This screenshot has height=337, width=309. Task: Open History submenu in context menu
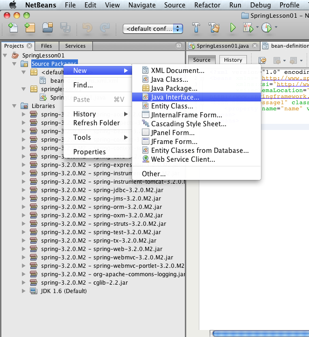tap(98, 114)
